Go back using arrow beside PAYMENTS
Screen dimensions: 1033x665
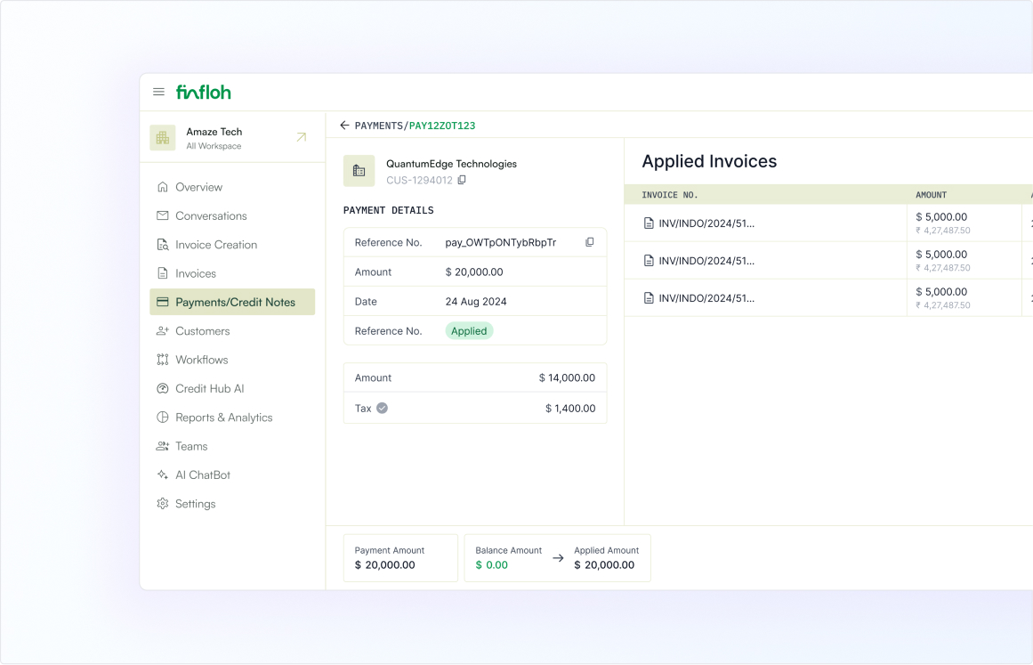[x=344, y=126]
